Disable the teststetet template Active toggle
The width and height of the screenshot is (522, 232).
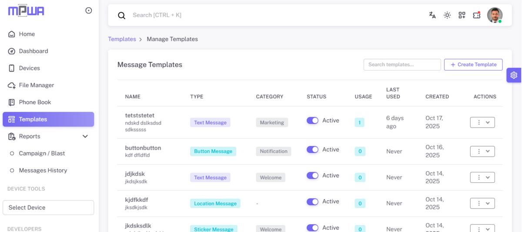tap(312, 121)
